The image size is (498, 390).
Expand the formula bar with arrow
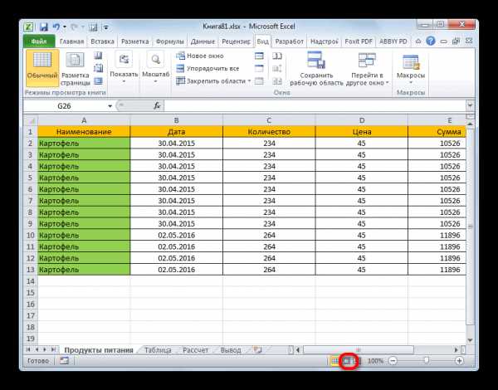[x=470, y=105]
